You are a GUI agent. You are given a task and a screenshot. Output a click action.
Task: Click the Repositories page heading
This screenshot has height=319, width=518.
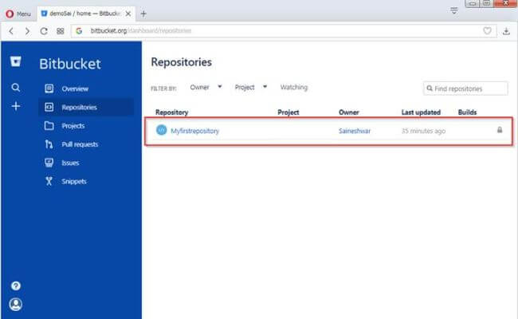pos(181,62)
